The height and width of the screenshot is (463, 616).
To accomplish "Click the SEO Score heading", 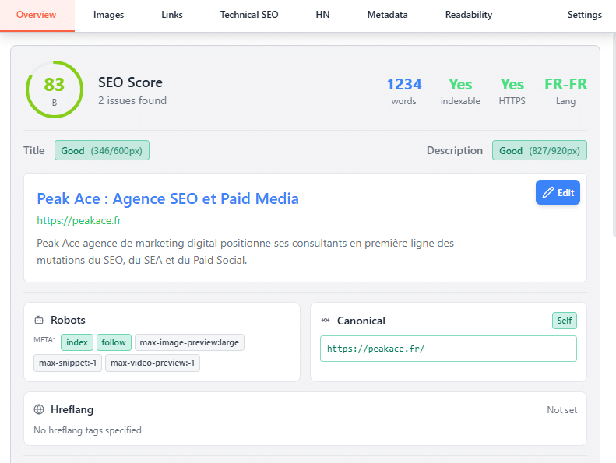I will pyautogui.click(x=130, y=82).
